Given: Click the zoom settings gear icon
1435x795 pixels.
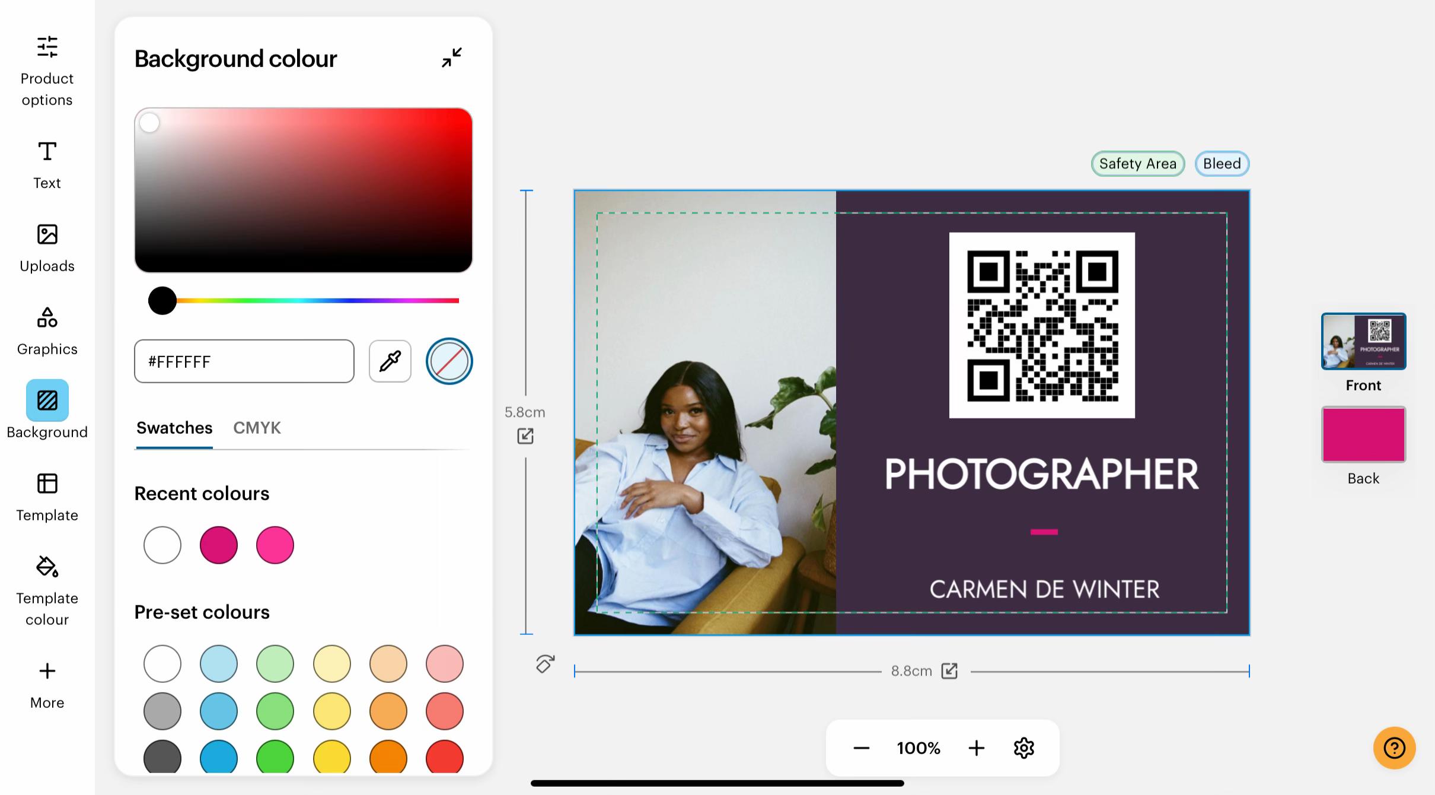Looking at the screenshot, I should tap(1024, 748).
